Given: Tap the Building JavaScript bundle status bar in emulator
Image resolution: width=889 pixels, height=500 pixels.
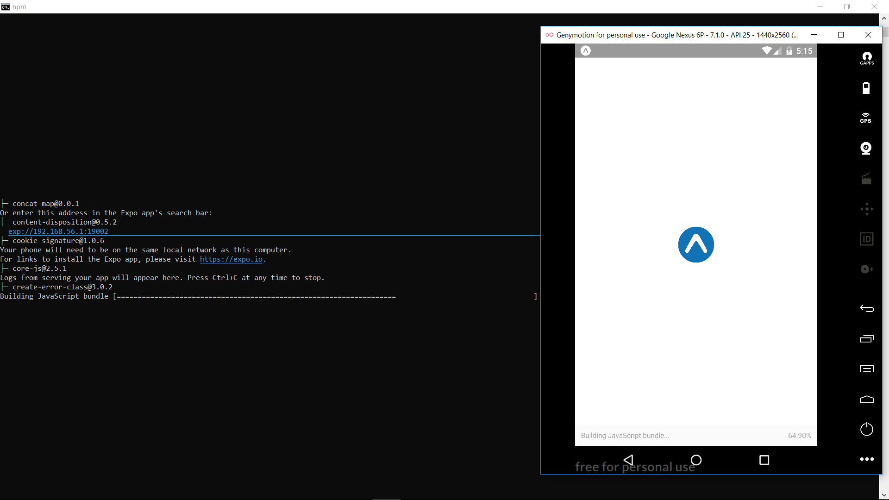Looking at the screenshot, I should pyautogui.click(x=696, y=435).
